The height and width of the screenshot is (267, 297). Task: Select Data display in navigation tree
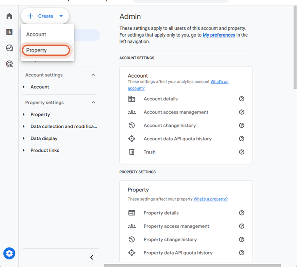44,138
